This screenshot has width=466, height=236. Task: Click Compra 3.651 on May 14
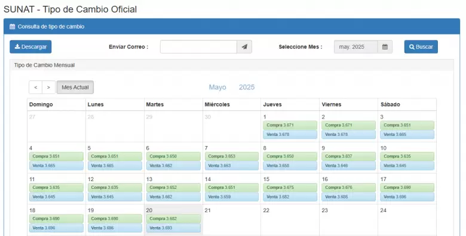[x=232, y=187]
